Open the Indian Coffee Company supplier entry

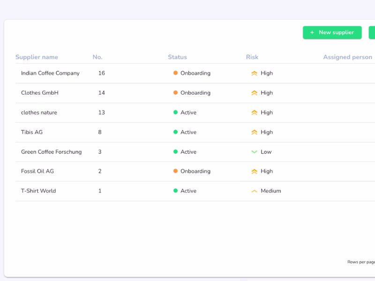point(50,73)
